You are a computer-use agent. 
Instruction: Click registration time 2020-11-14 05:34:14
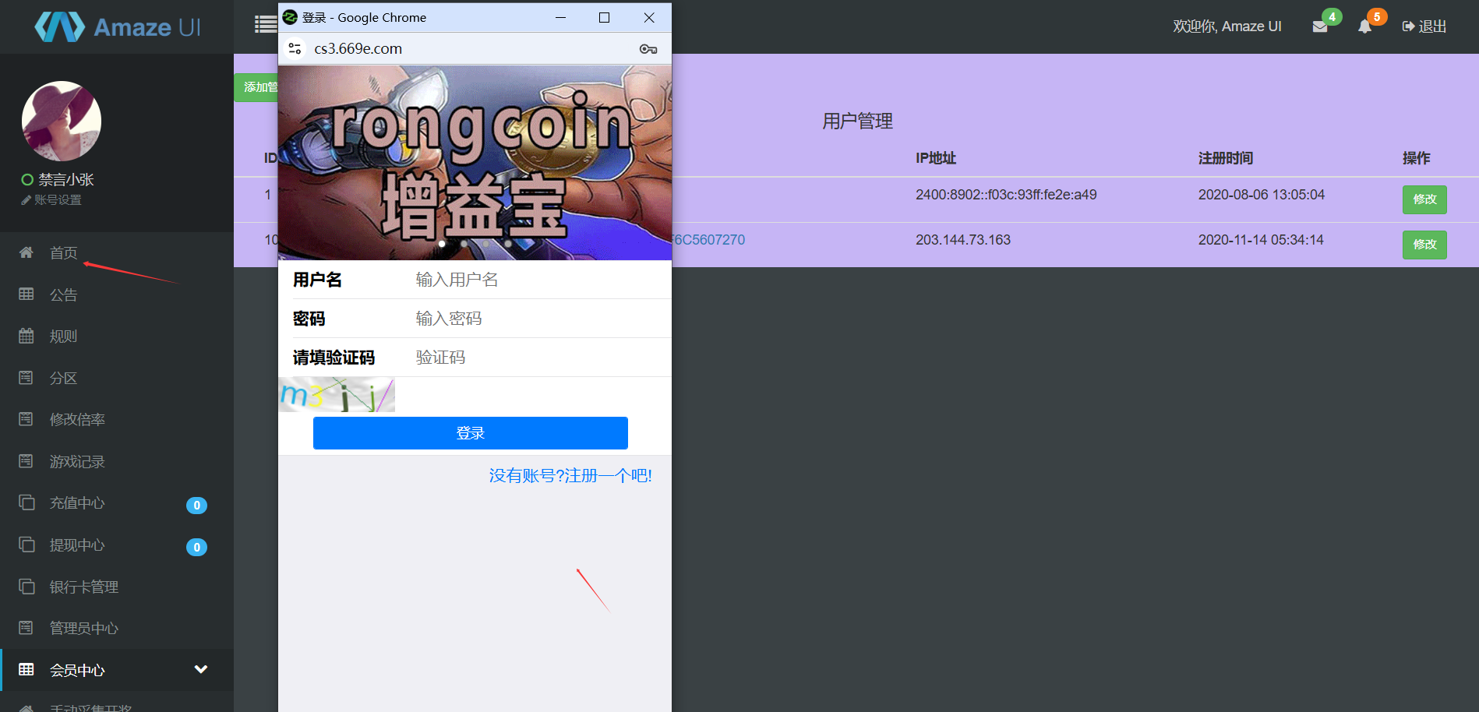point(1261,240)
